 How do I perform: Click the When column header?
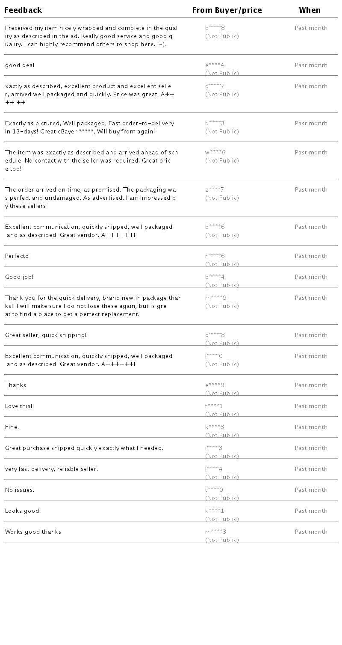(310, 10)
